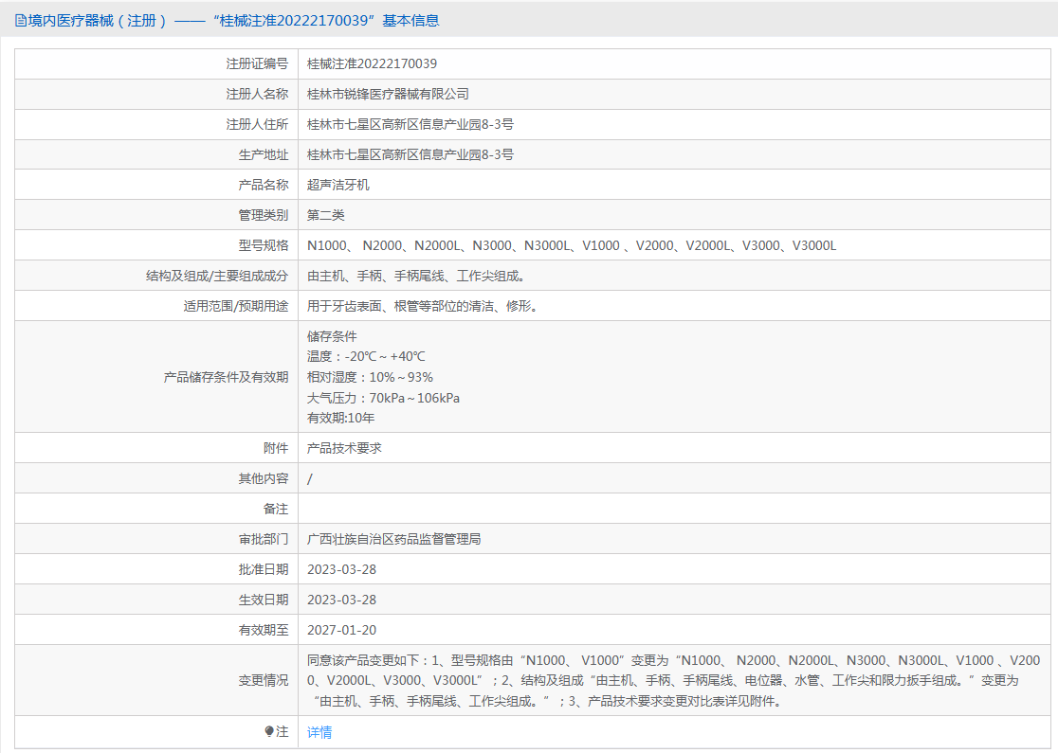Click the 型号规格 label
The image size is (1058, 753).
264,245
